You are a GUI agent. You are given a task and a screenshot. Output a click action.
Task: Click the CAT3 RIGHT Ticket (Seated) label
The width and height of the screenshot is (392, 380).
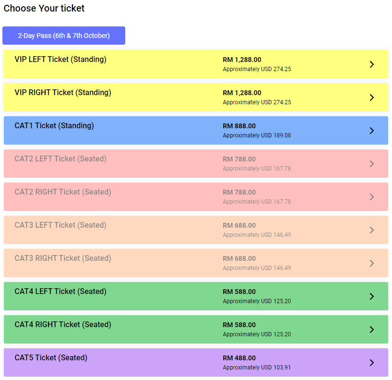[63, 258]
